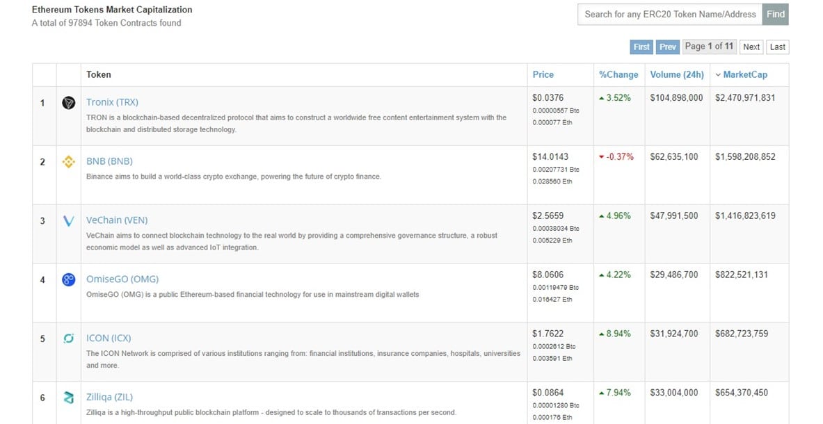Click the 4.22% change value
This screenshot has height=424, width=823.
(x=618, y=275)
